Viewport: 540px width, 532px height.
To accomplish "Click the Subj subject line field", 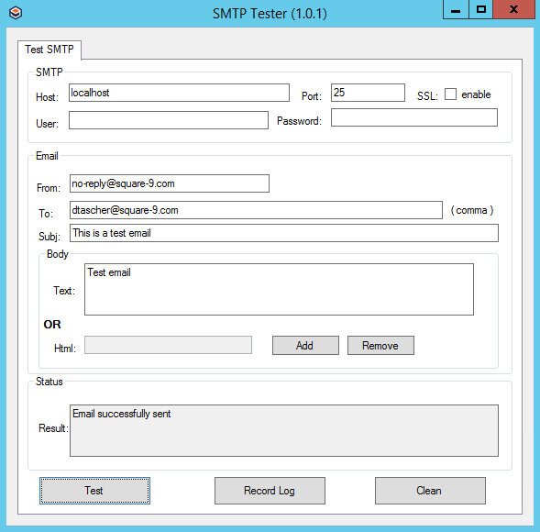I will click(284, 233).
